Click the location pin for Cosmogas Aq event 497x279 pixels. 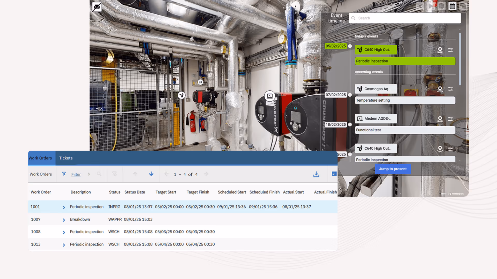pos(440,89)
